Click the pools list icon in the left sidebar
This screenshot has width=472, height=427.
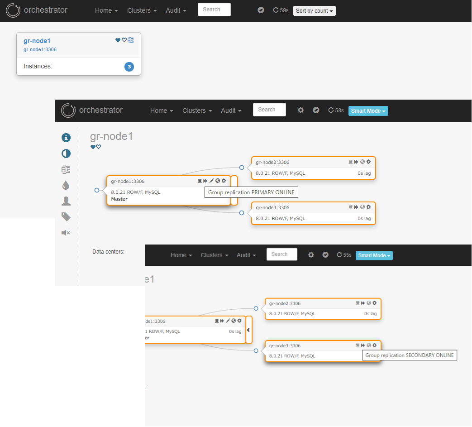[x=66, y=169]
